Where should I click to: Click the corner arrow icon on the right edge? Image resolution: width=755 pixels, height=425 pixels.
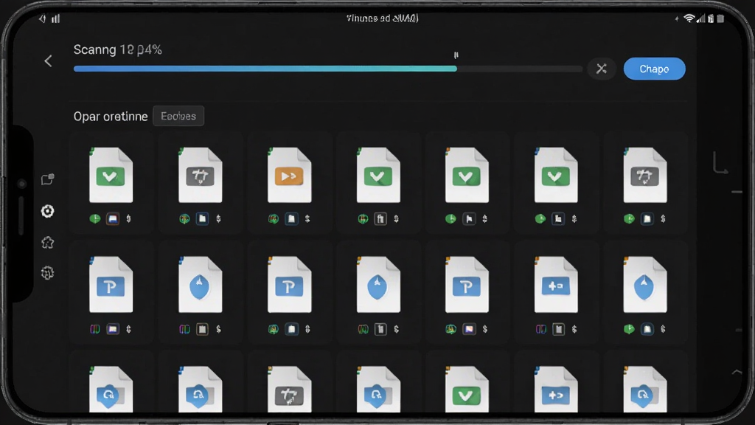pos(720,163)
